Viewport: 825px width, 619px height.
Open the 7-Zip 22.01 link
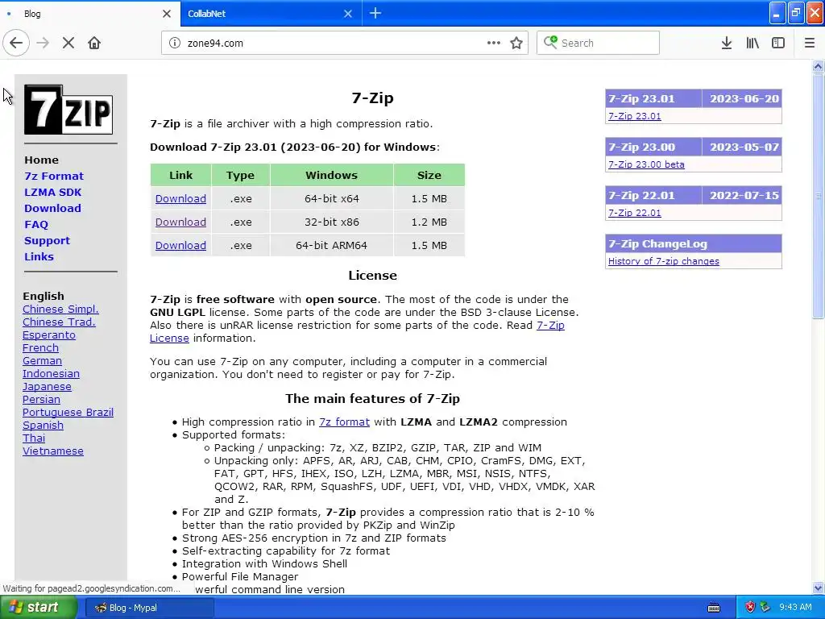(635, 213)
